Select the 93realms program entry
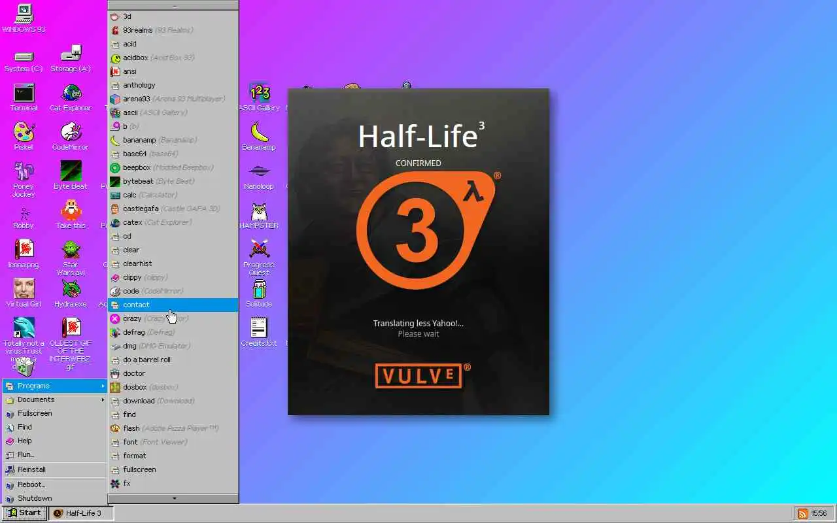837x523 pixels. click(x=173, y=30)
